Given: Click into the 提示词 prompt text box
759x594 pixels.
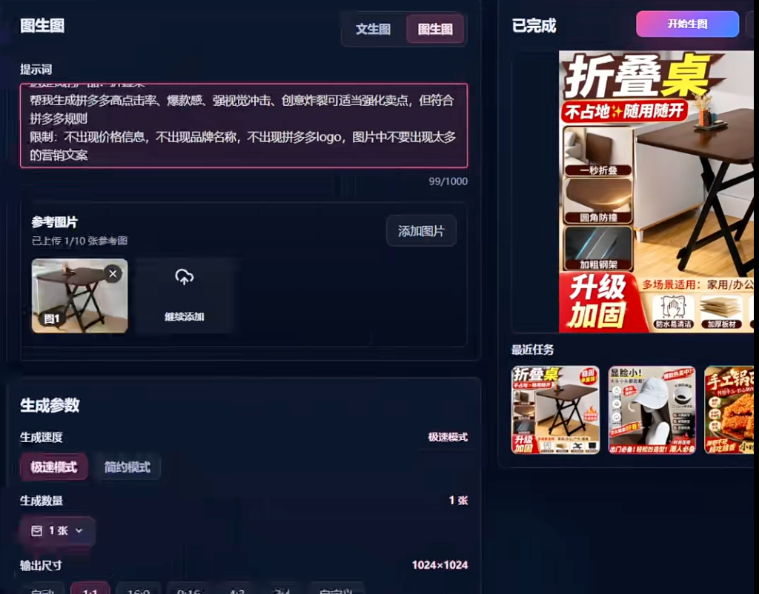Looking at the screenshot, I should [243, 126].
